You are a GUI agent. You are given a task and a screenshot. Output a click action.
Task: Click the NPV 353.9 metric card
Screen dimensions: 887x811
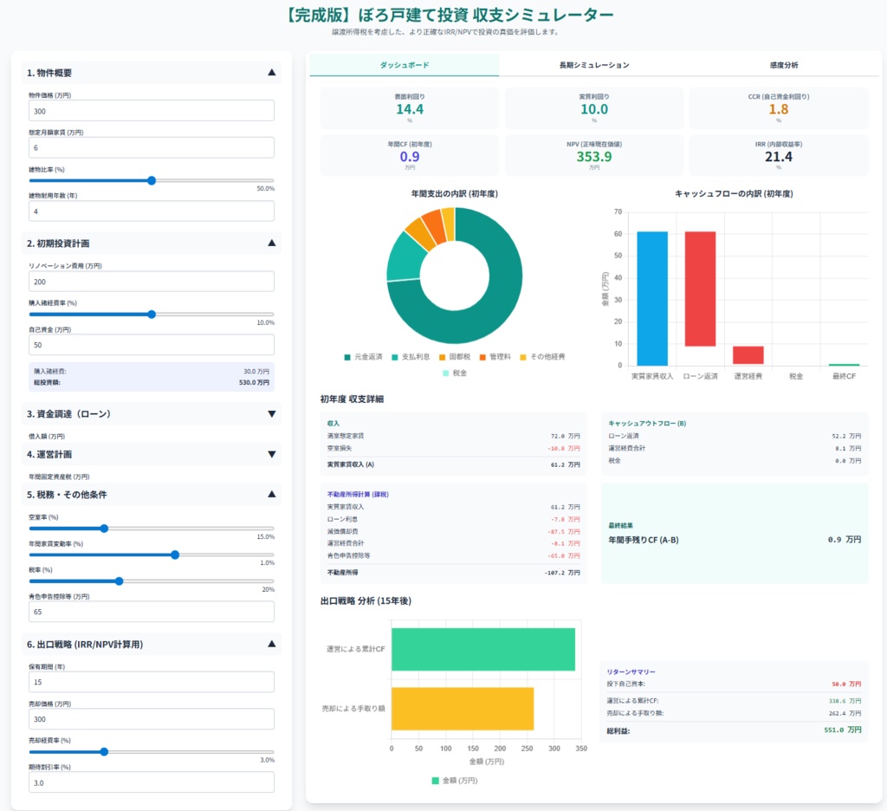594,156
